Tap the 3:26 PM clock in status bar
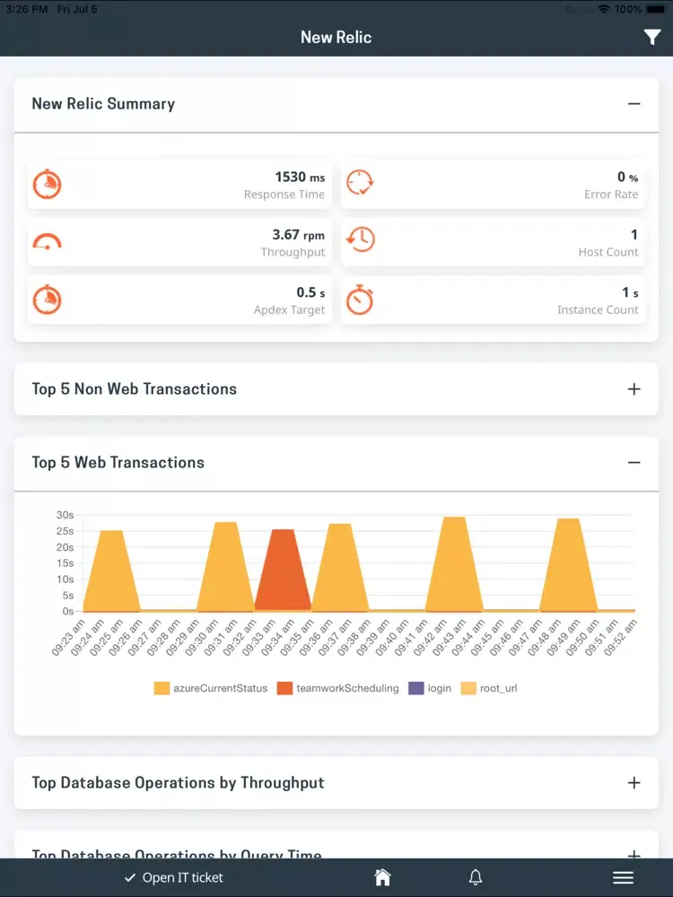673x897 pixels. click(26, 9)
